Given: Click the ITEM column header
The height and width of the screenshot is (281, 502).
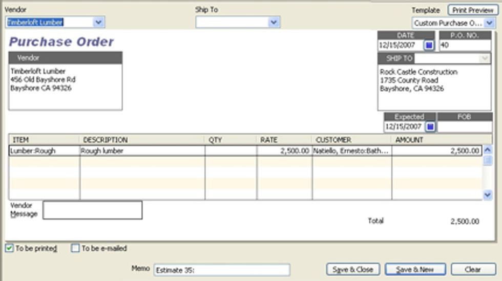Looking at the screenshot, I should pos(44,140).
